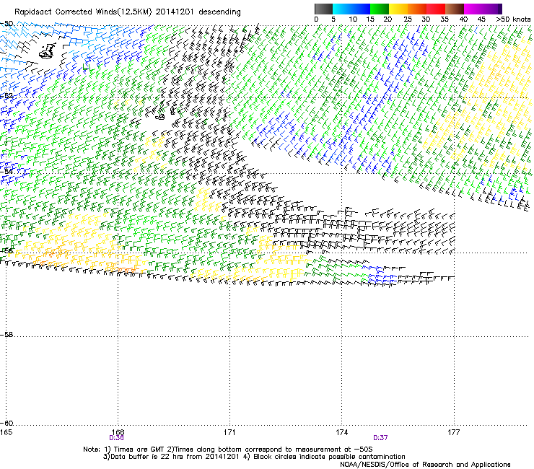Viewport: 534px width, 469px height.
Task: Click the '-52' latitude axis label
Action: (x=6, y=96)
